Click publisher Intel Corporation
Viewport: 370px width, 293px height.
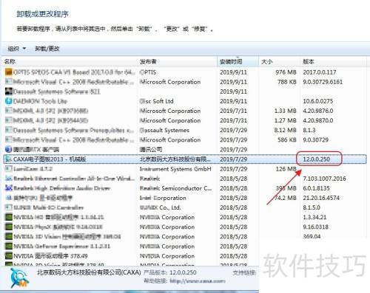tap(163, 198)
